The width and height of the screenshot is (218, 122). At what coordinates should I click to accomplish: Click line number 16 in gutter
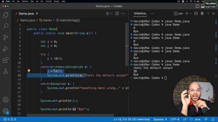click(x=19, y=88)
